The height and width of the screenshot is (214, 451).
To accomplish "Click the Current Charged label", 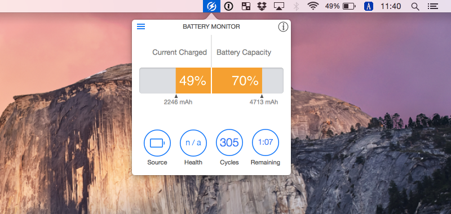I will click(x=179, y=52).
